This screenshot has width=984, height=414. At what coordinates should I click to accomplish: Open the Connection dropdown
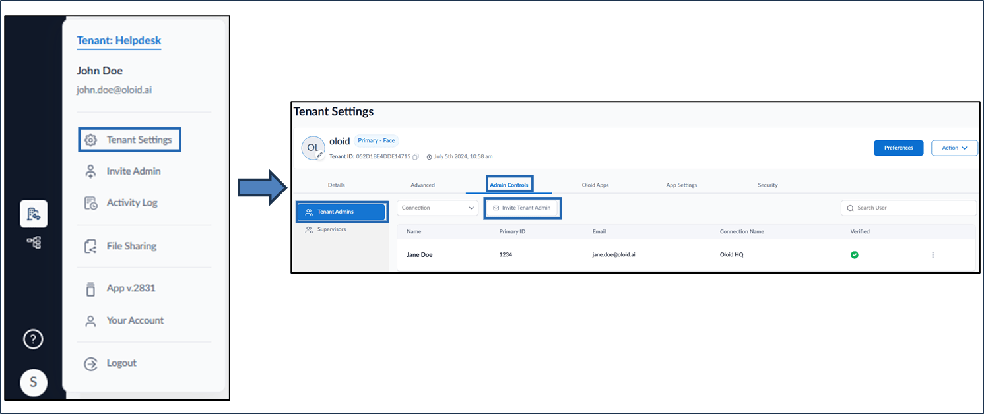(x=438, y=208)
